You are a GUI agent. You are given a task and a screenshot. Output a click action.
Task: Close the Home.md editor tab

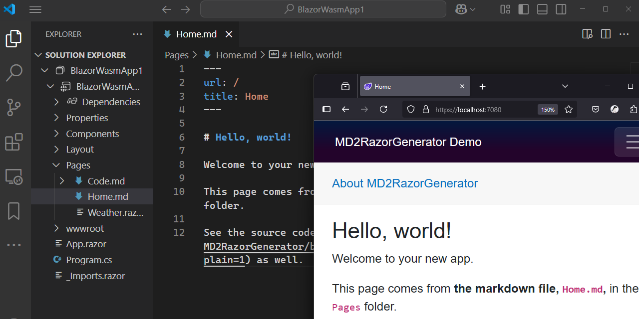click(x=229, y=34)
